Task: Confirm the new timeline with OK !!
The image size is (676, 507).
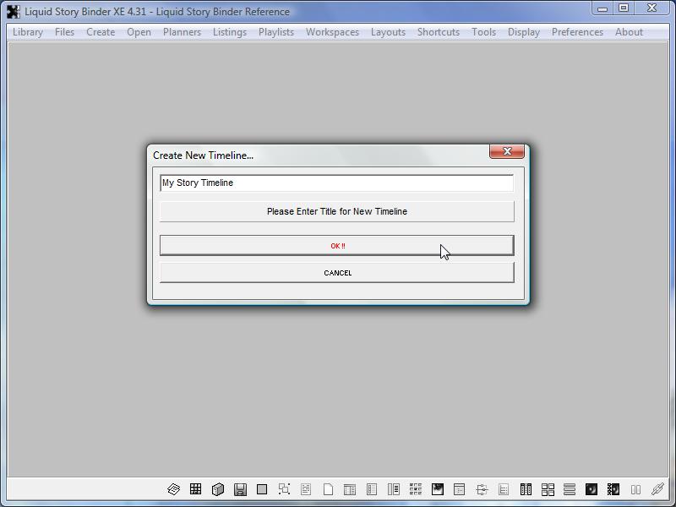Action: (x=336, y=245)
